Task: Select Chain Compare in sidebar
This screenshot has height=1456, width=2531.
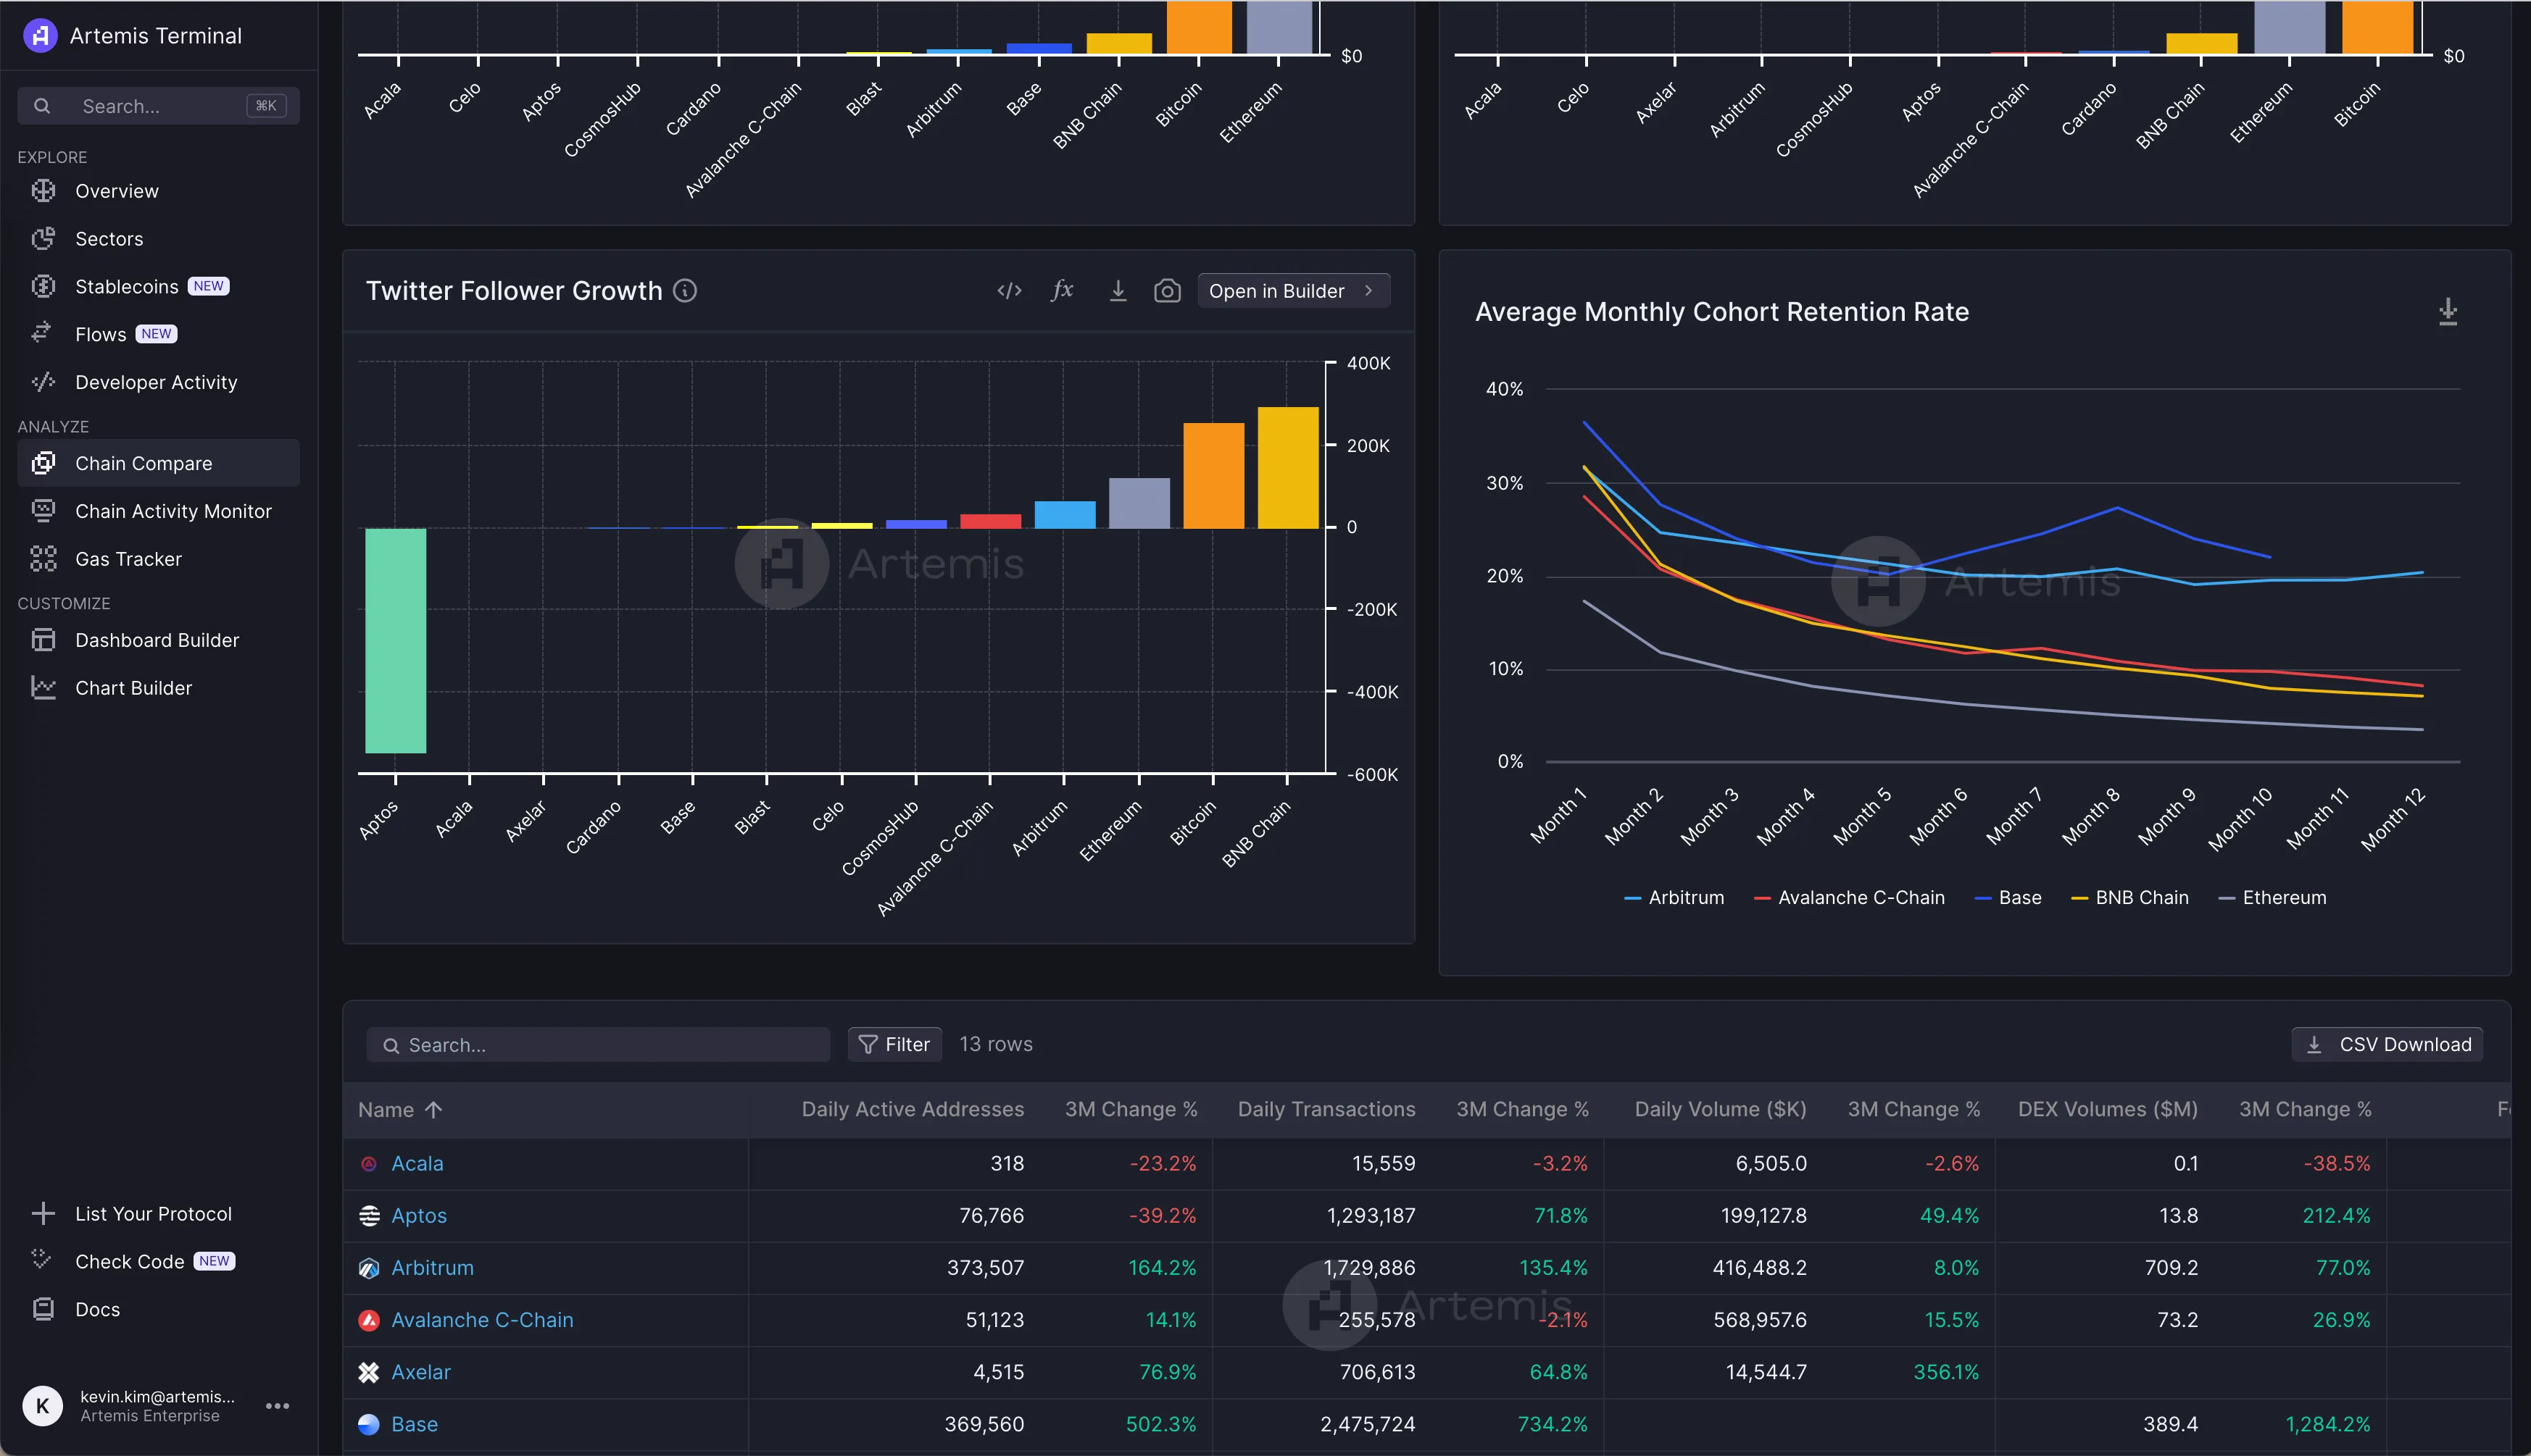Action: [158, 463]
